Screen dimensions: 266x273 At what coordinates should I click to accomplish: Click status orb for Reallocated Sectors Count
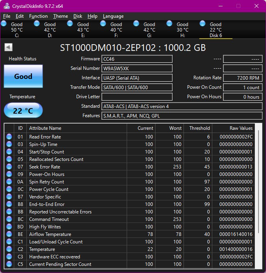9,159
